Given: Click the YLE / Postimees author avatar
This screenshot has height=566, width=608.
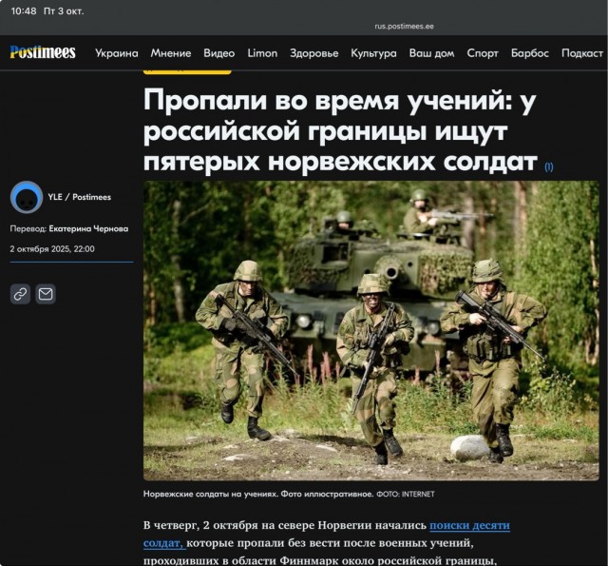Looking at the screenshot, I should click(x=27, y=197).
